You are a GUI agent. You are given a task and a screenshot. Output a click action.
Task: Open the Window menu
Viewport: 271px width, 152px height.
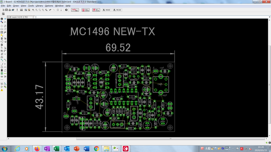59,6
